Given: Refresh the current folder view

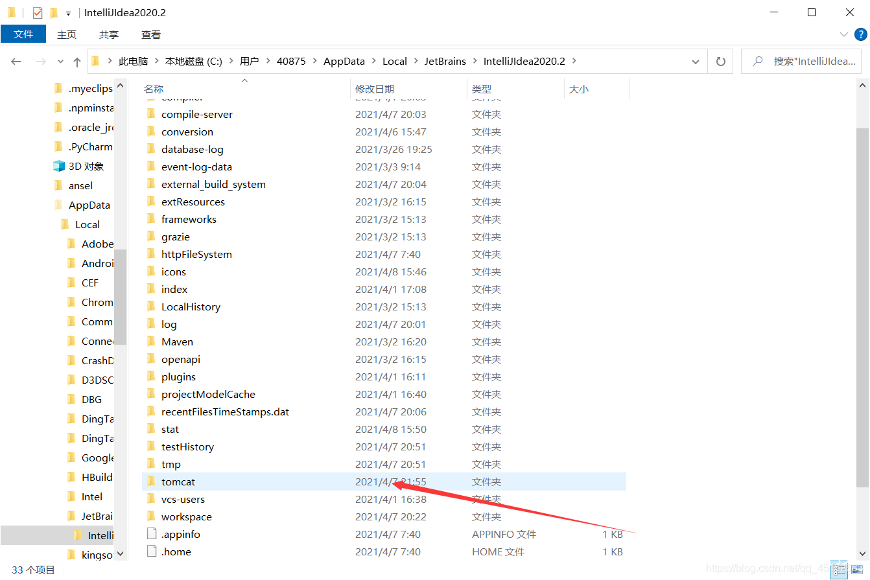Looking at the screenshot, I should [x=720, y=62].
